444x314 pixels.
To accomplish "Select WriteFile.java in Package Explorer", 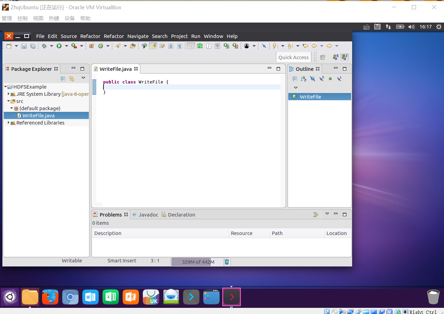I will [x=46, y=116].
